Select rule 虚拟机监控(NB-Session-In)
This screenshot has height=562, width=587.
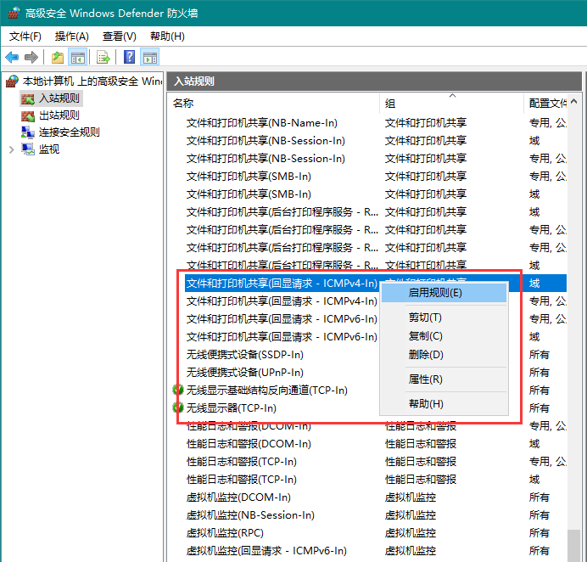pos(250,514)
